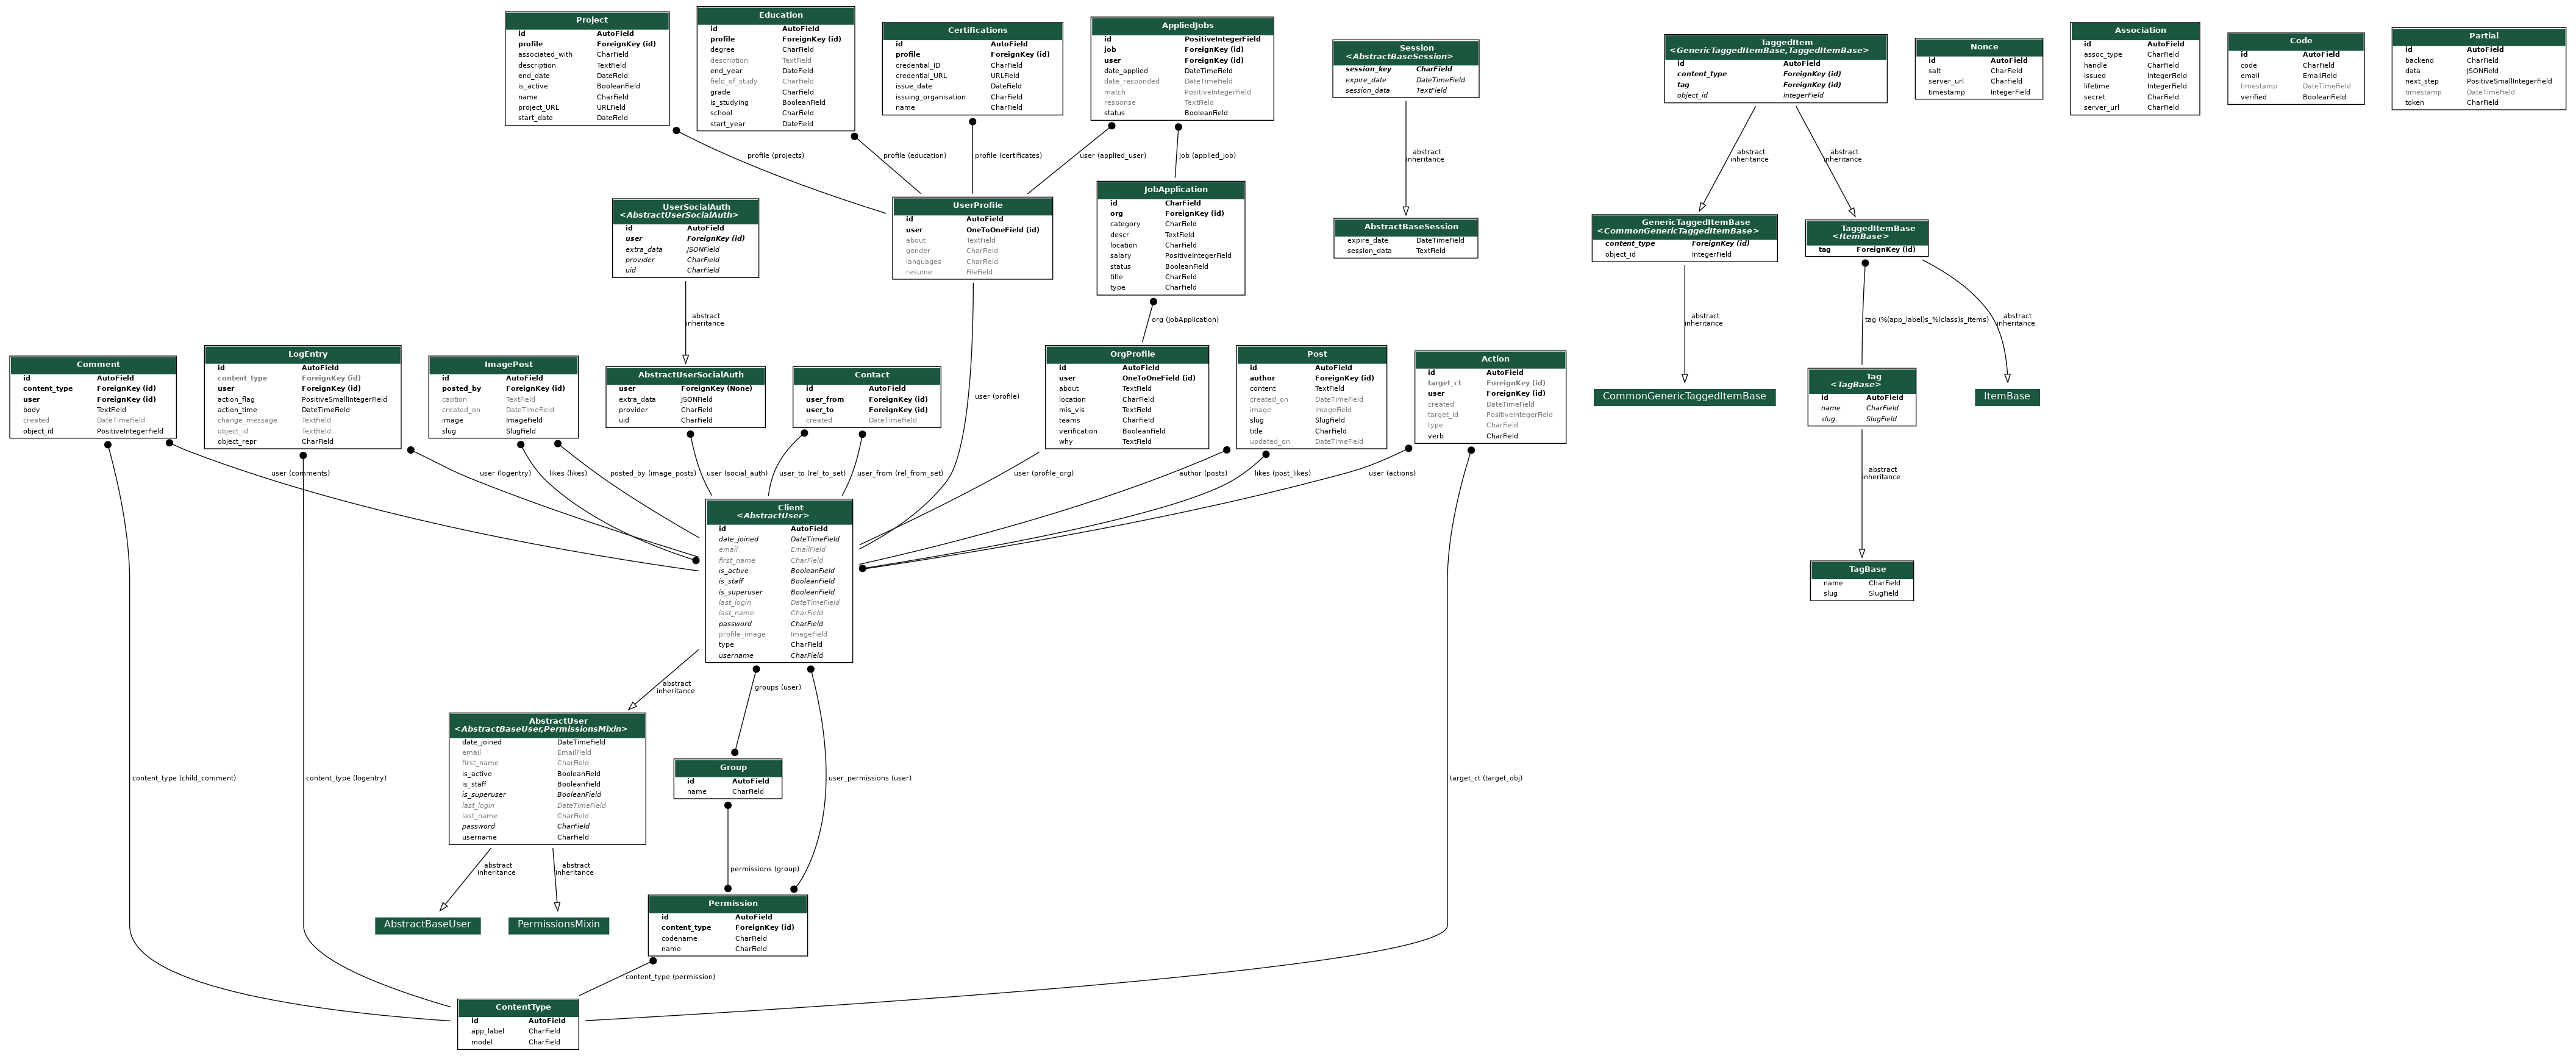Click the 'user (profile_org)' edge label
This screenshot has width=2576, height=1056.
click(x=1043, y=474)
